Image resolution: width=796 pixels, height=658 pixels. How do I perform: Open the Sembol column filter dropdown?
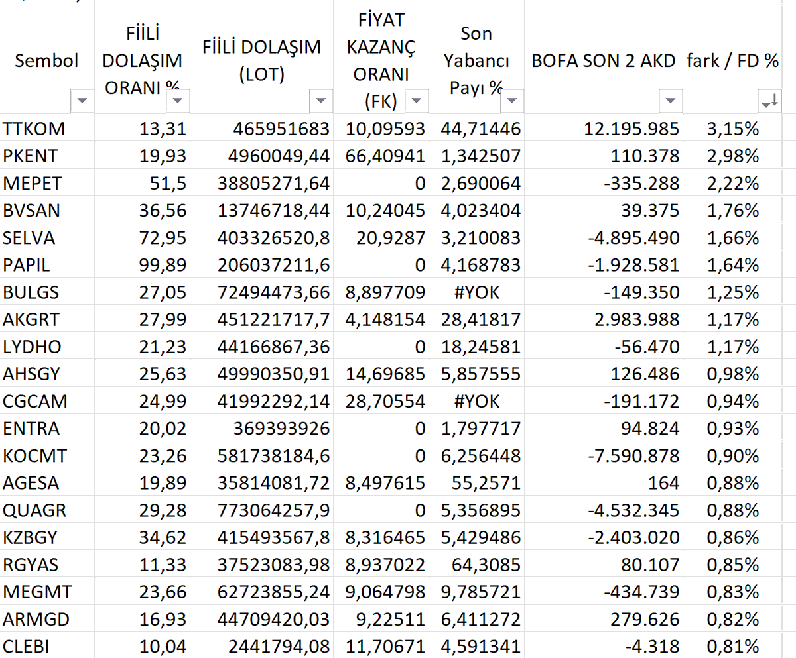82,101
